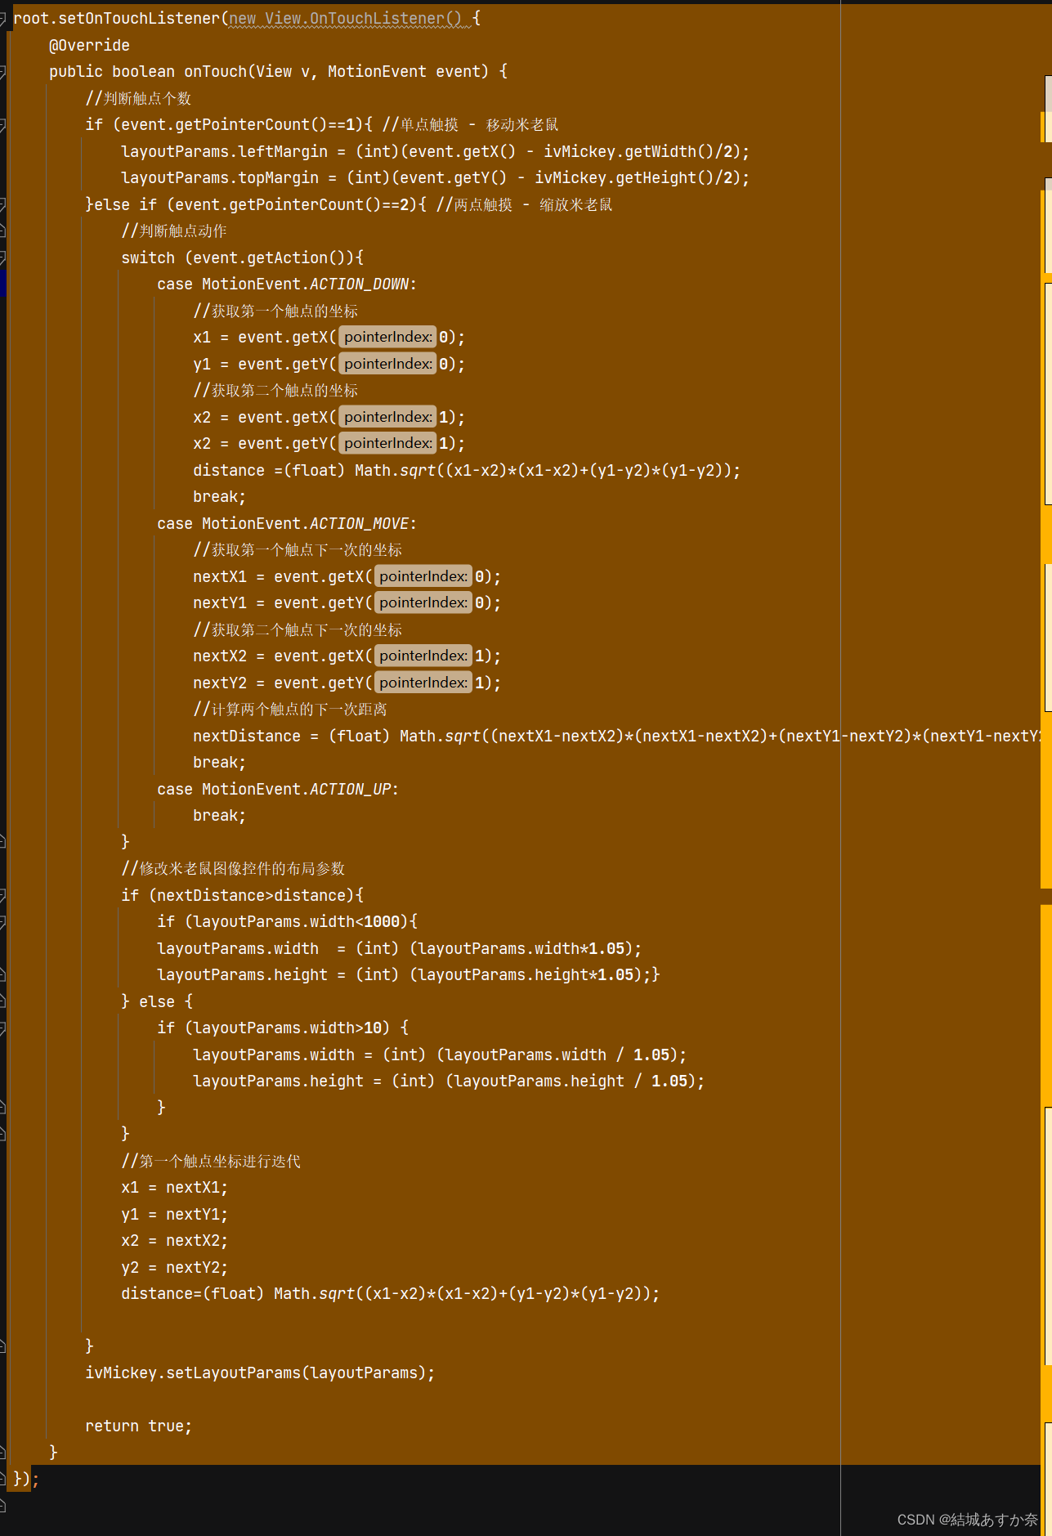Click the nextDistance = (float) Math.sqrt line
Image resolution: width=1052 pixels, height=1536 pixels.
[x=617, y=736]
